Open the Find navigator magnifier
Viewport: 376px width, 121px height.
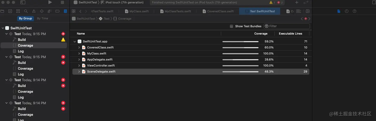[x=26, y=11]
